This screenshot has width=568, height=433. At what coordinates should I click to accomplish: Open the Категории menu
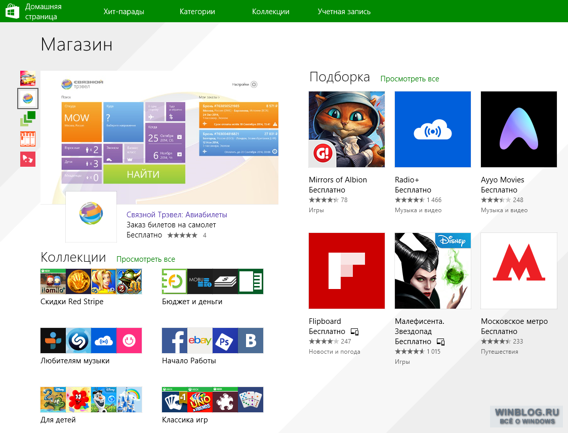197,12
